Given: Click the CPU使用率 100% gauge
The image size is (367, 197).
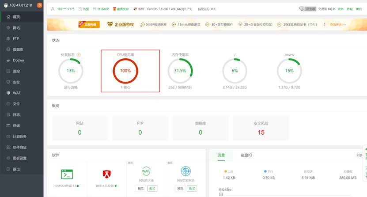Looking at the screenshot, I should click(125, 71).
